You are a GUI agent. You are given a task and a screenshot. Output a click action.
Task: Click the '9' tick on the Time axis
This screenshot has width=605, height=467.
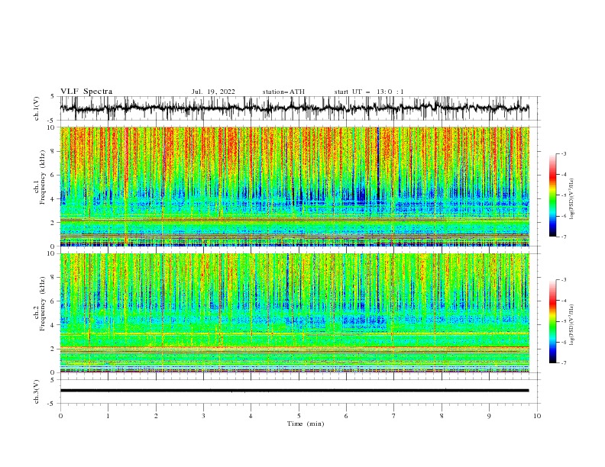pyautogui.click(x=489, y=416)
